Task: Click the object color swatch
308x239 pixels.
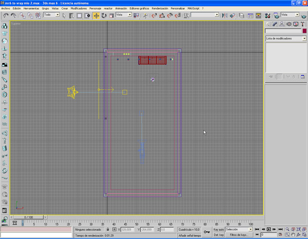Action: [x=304, y=31]
